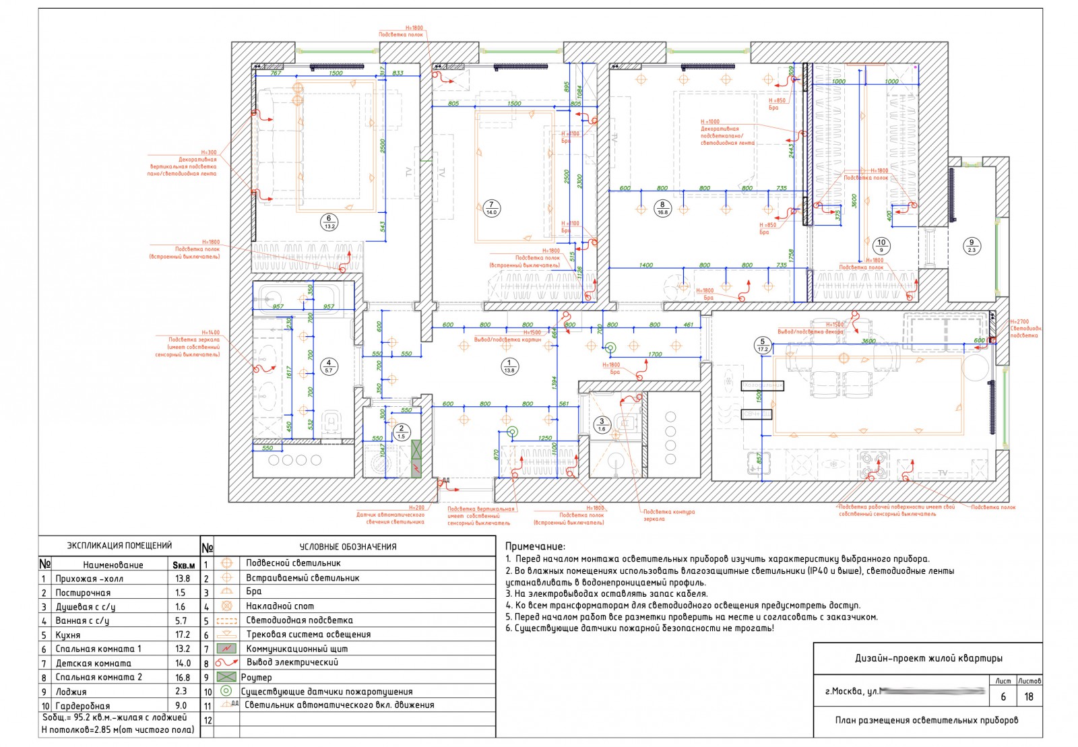
Task: Click the green fire sensor near the 1700 dimension
Action: click(610, 348)
